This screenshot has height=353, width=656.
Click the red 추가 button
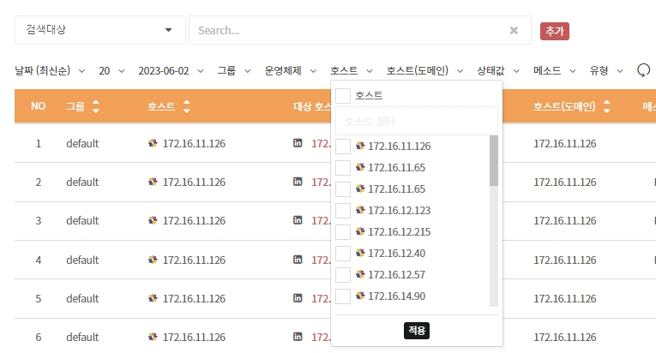tap(555, 31)
